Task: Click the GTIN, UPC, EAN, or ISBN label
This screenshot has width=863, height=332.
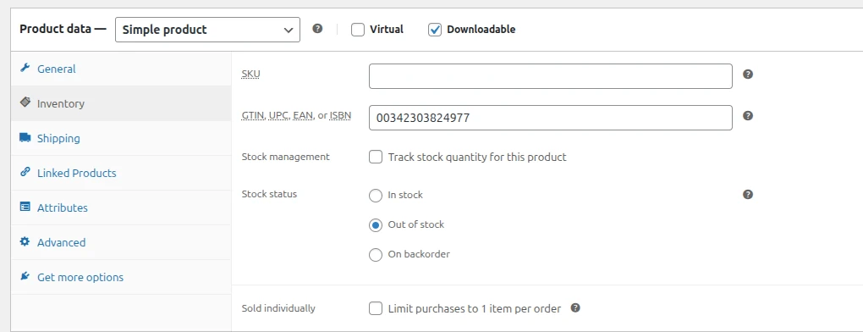Action: pos(296,116)
